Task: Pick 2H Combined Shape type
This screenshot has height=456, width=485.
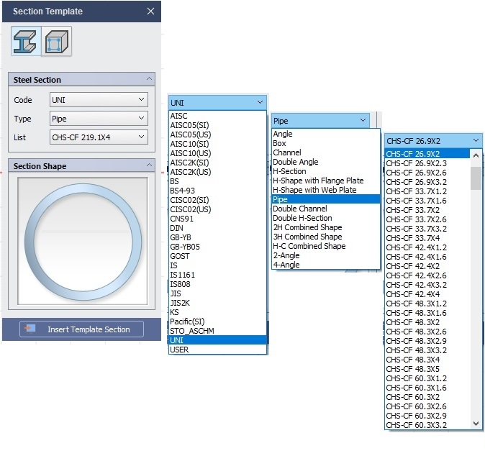Action: pyautogui.click(x=326, y=227)
